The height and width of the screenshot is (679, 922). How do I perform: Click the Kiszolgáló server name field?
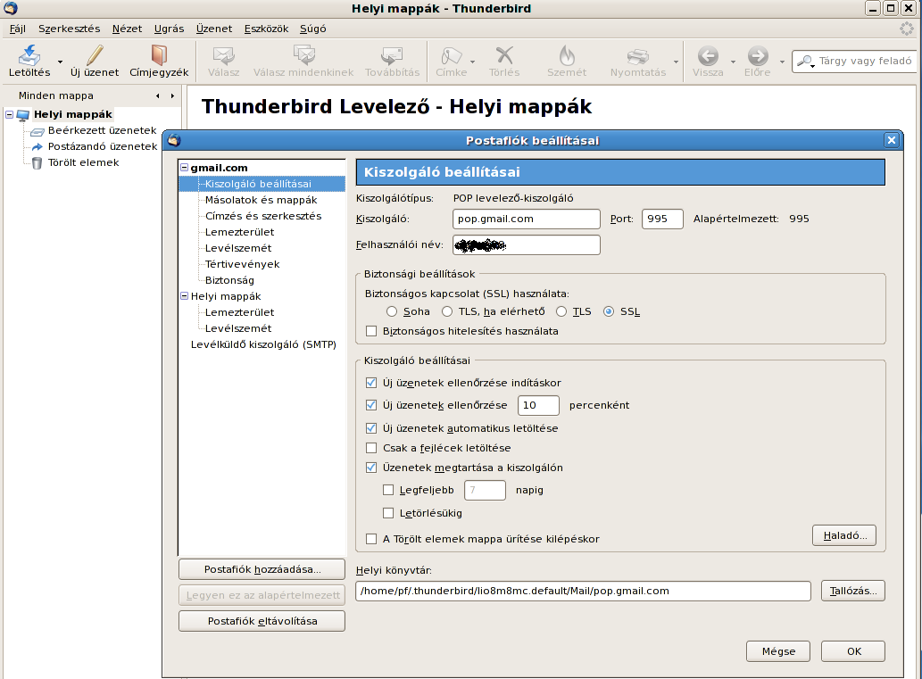[x=526, y=219]
